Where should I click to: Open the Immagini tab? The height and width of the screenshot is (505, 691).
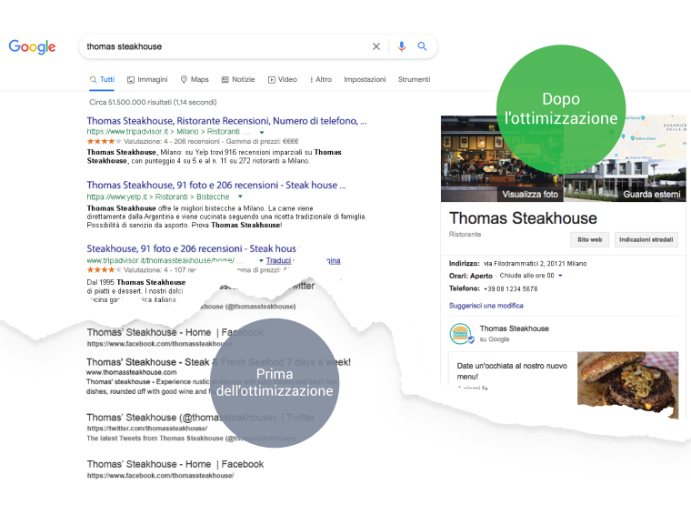click(147, 79)
